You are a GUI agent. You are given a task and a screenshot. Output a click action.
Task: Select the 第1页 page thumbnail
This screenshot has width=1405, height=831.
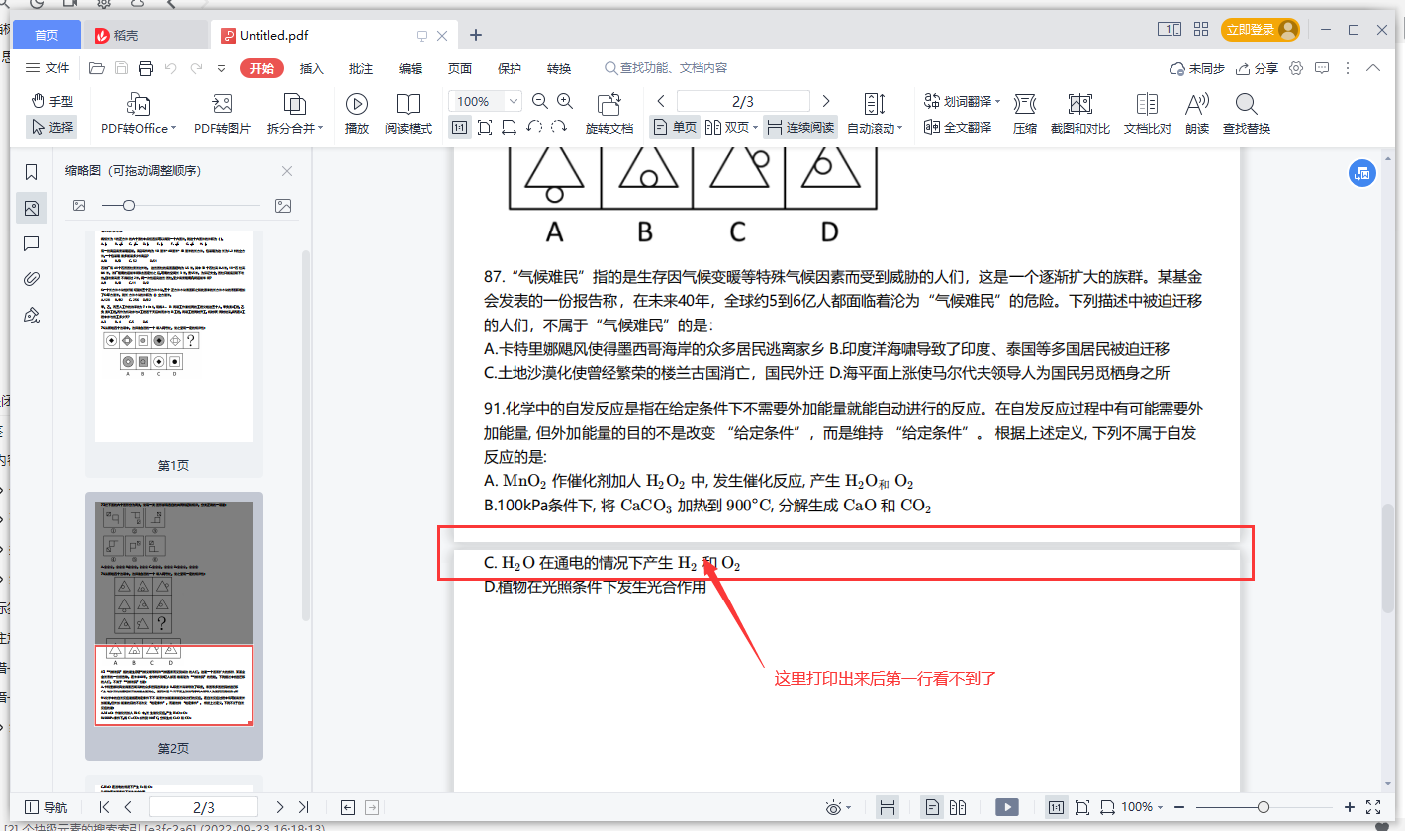pyautogui.click(x=173, y=333)
